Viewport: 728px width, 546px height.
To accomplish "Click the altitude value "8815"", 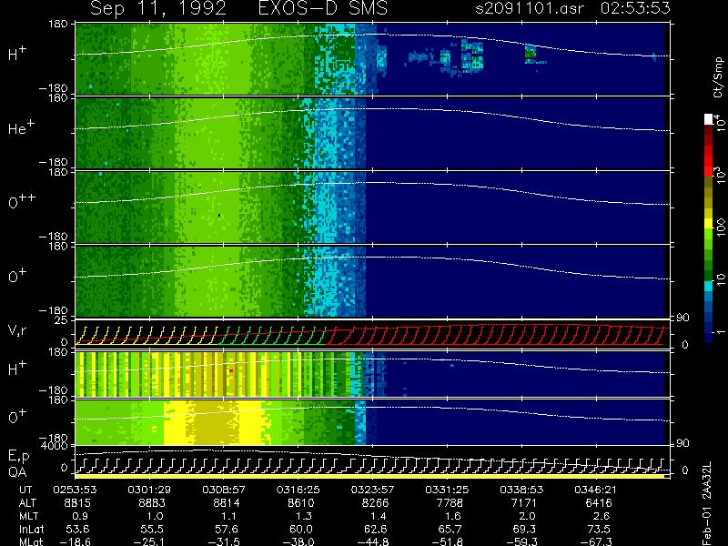I will [x=77, y=503].
